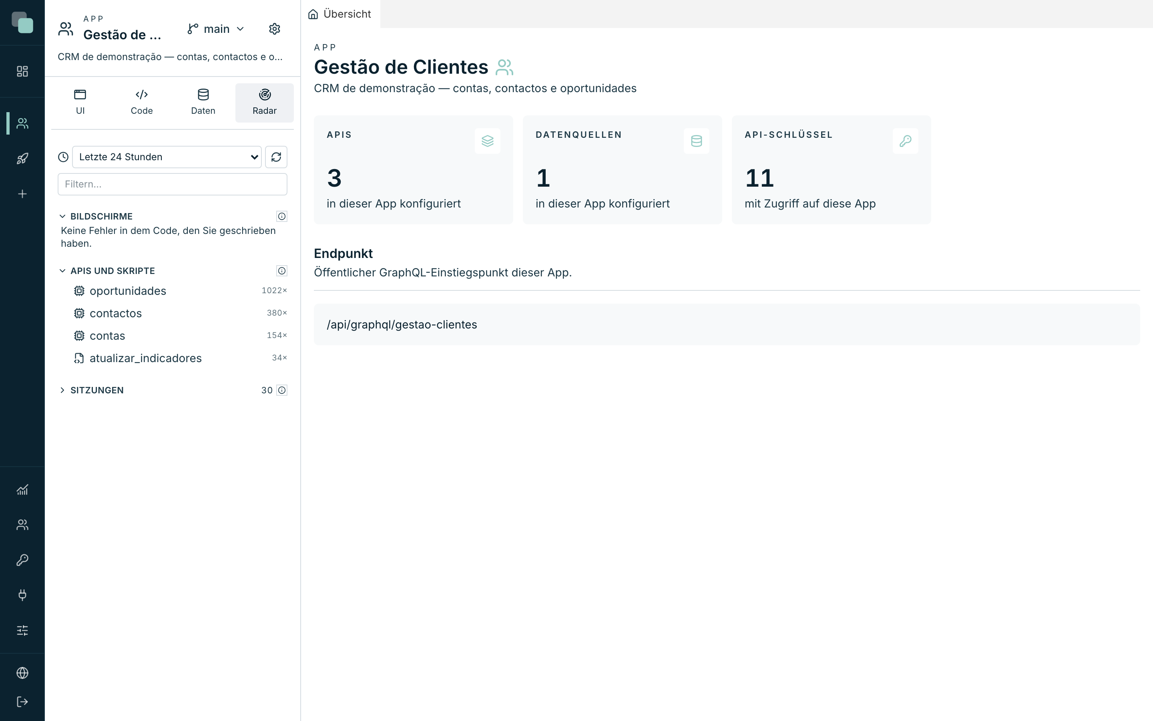Switch to the Code tab
The width and height of the screenshot is (1153, 721).
click(x=141, y=103)
